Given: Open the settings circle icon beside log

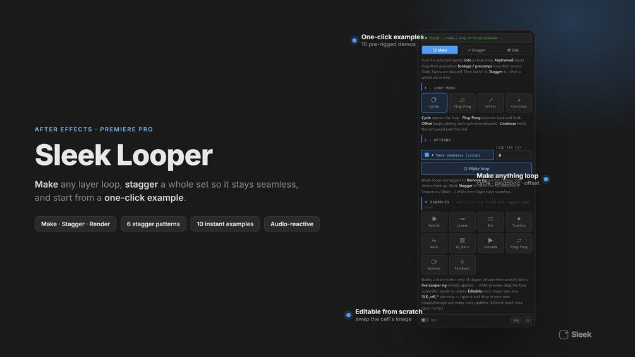Looking at the screenshot, I should pyautogui.click(x=528, y=320).
